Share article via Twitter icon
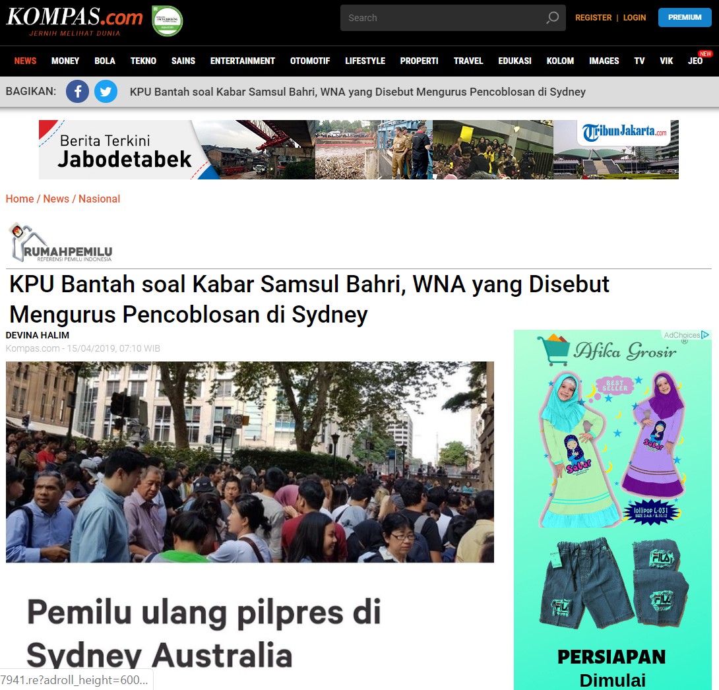 [x=106, y=92]
